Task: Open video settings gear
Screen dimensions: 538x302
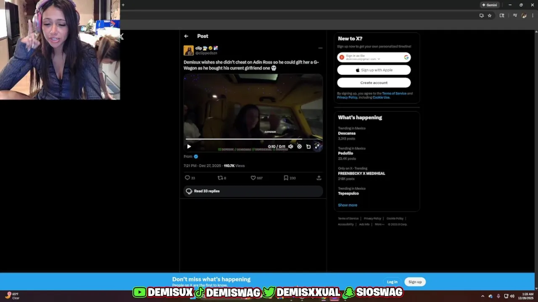Action: tap(299, 146)
